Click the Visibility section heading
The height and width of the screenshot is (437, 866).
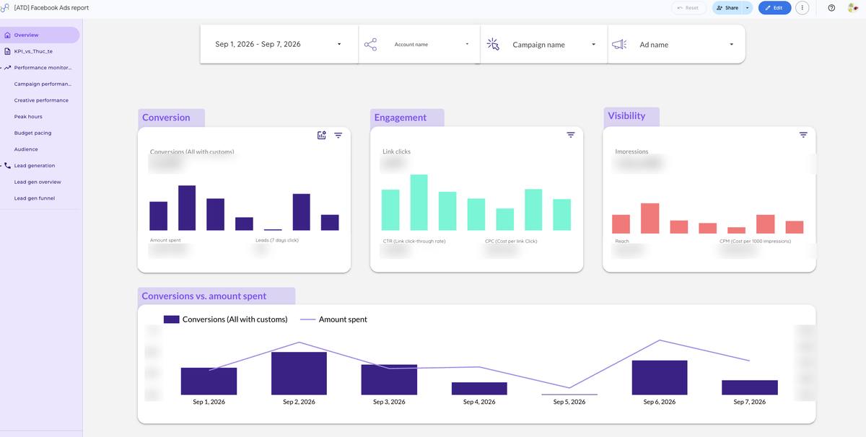(x=626, y=116)
